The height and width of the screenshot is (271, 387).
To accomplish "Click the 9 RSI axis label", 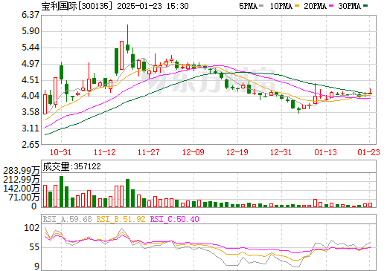I will pyautogui.click(x=37, y=267).
